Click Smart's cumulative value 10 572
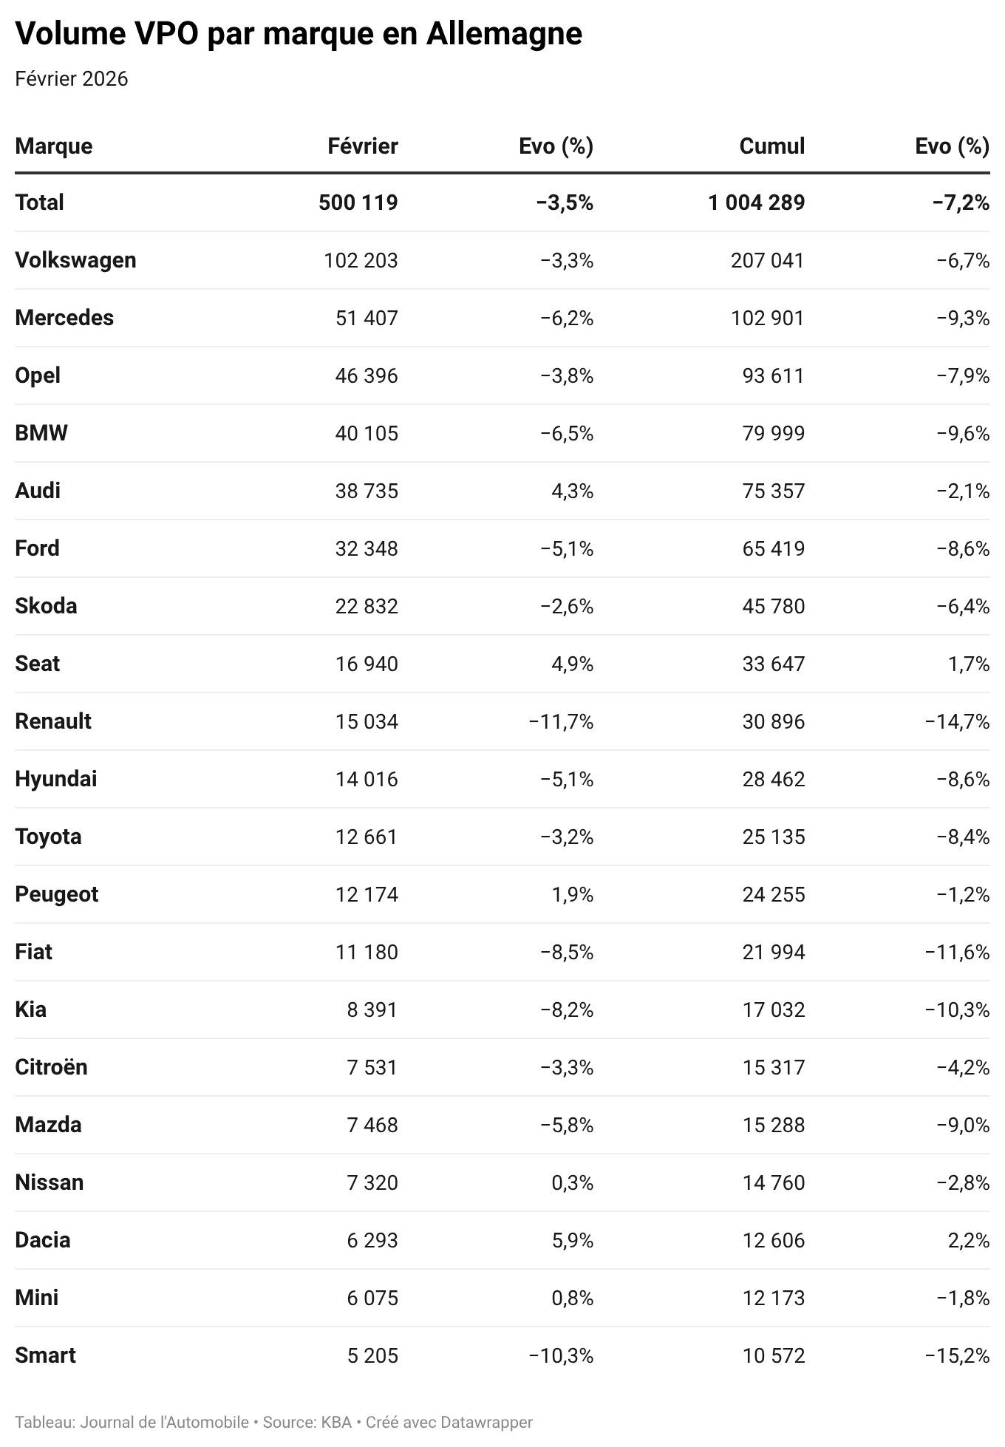 tap(773, 1355)
